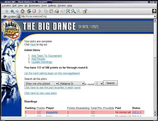Reload the page with green arrows icon
The image size is (158, 121).
pos(29,11)
